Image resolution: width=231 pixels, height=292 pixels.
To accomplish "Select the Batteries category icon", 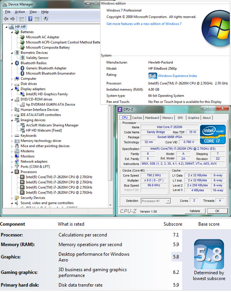I will pyautogui.click(x=17, y=32).
